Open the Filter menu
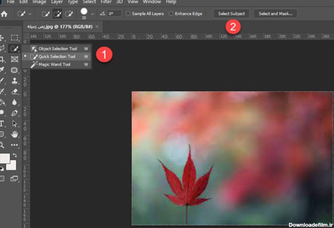The width and height of the screenshot is (334, 228). pos(106,2)
